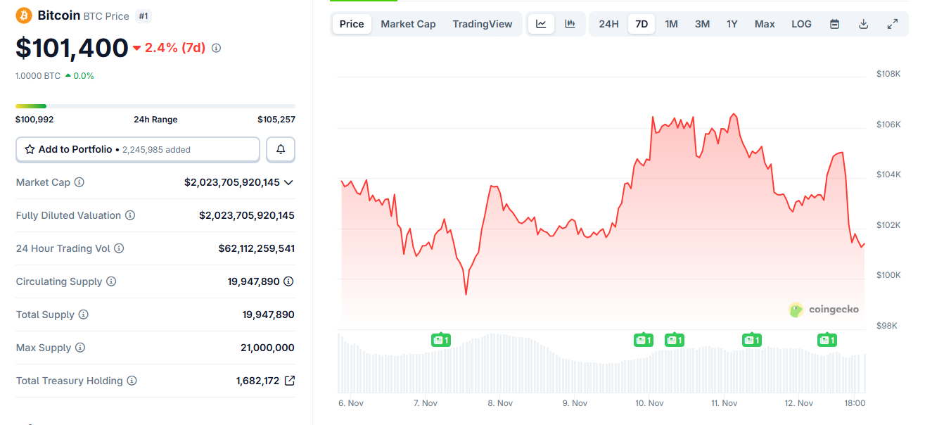Click the Bitcoin logo icon
The width and height of the screenshot is (925, 425).
point(23,15)
